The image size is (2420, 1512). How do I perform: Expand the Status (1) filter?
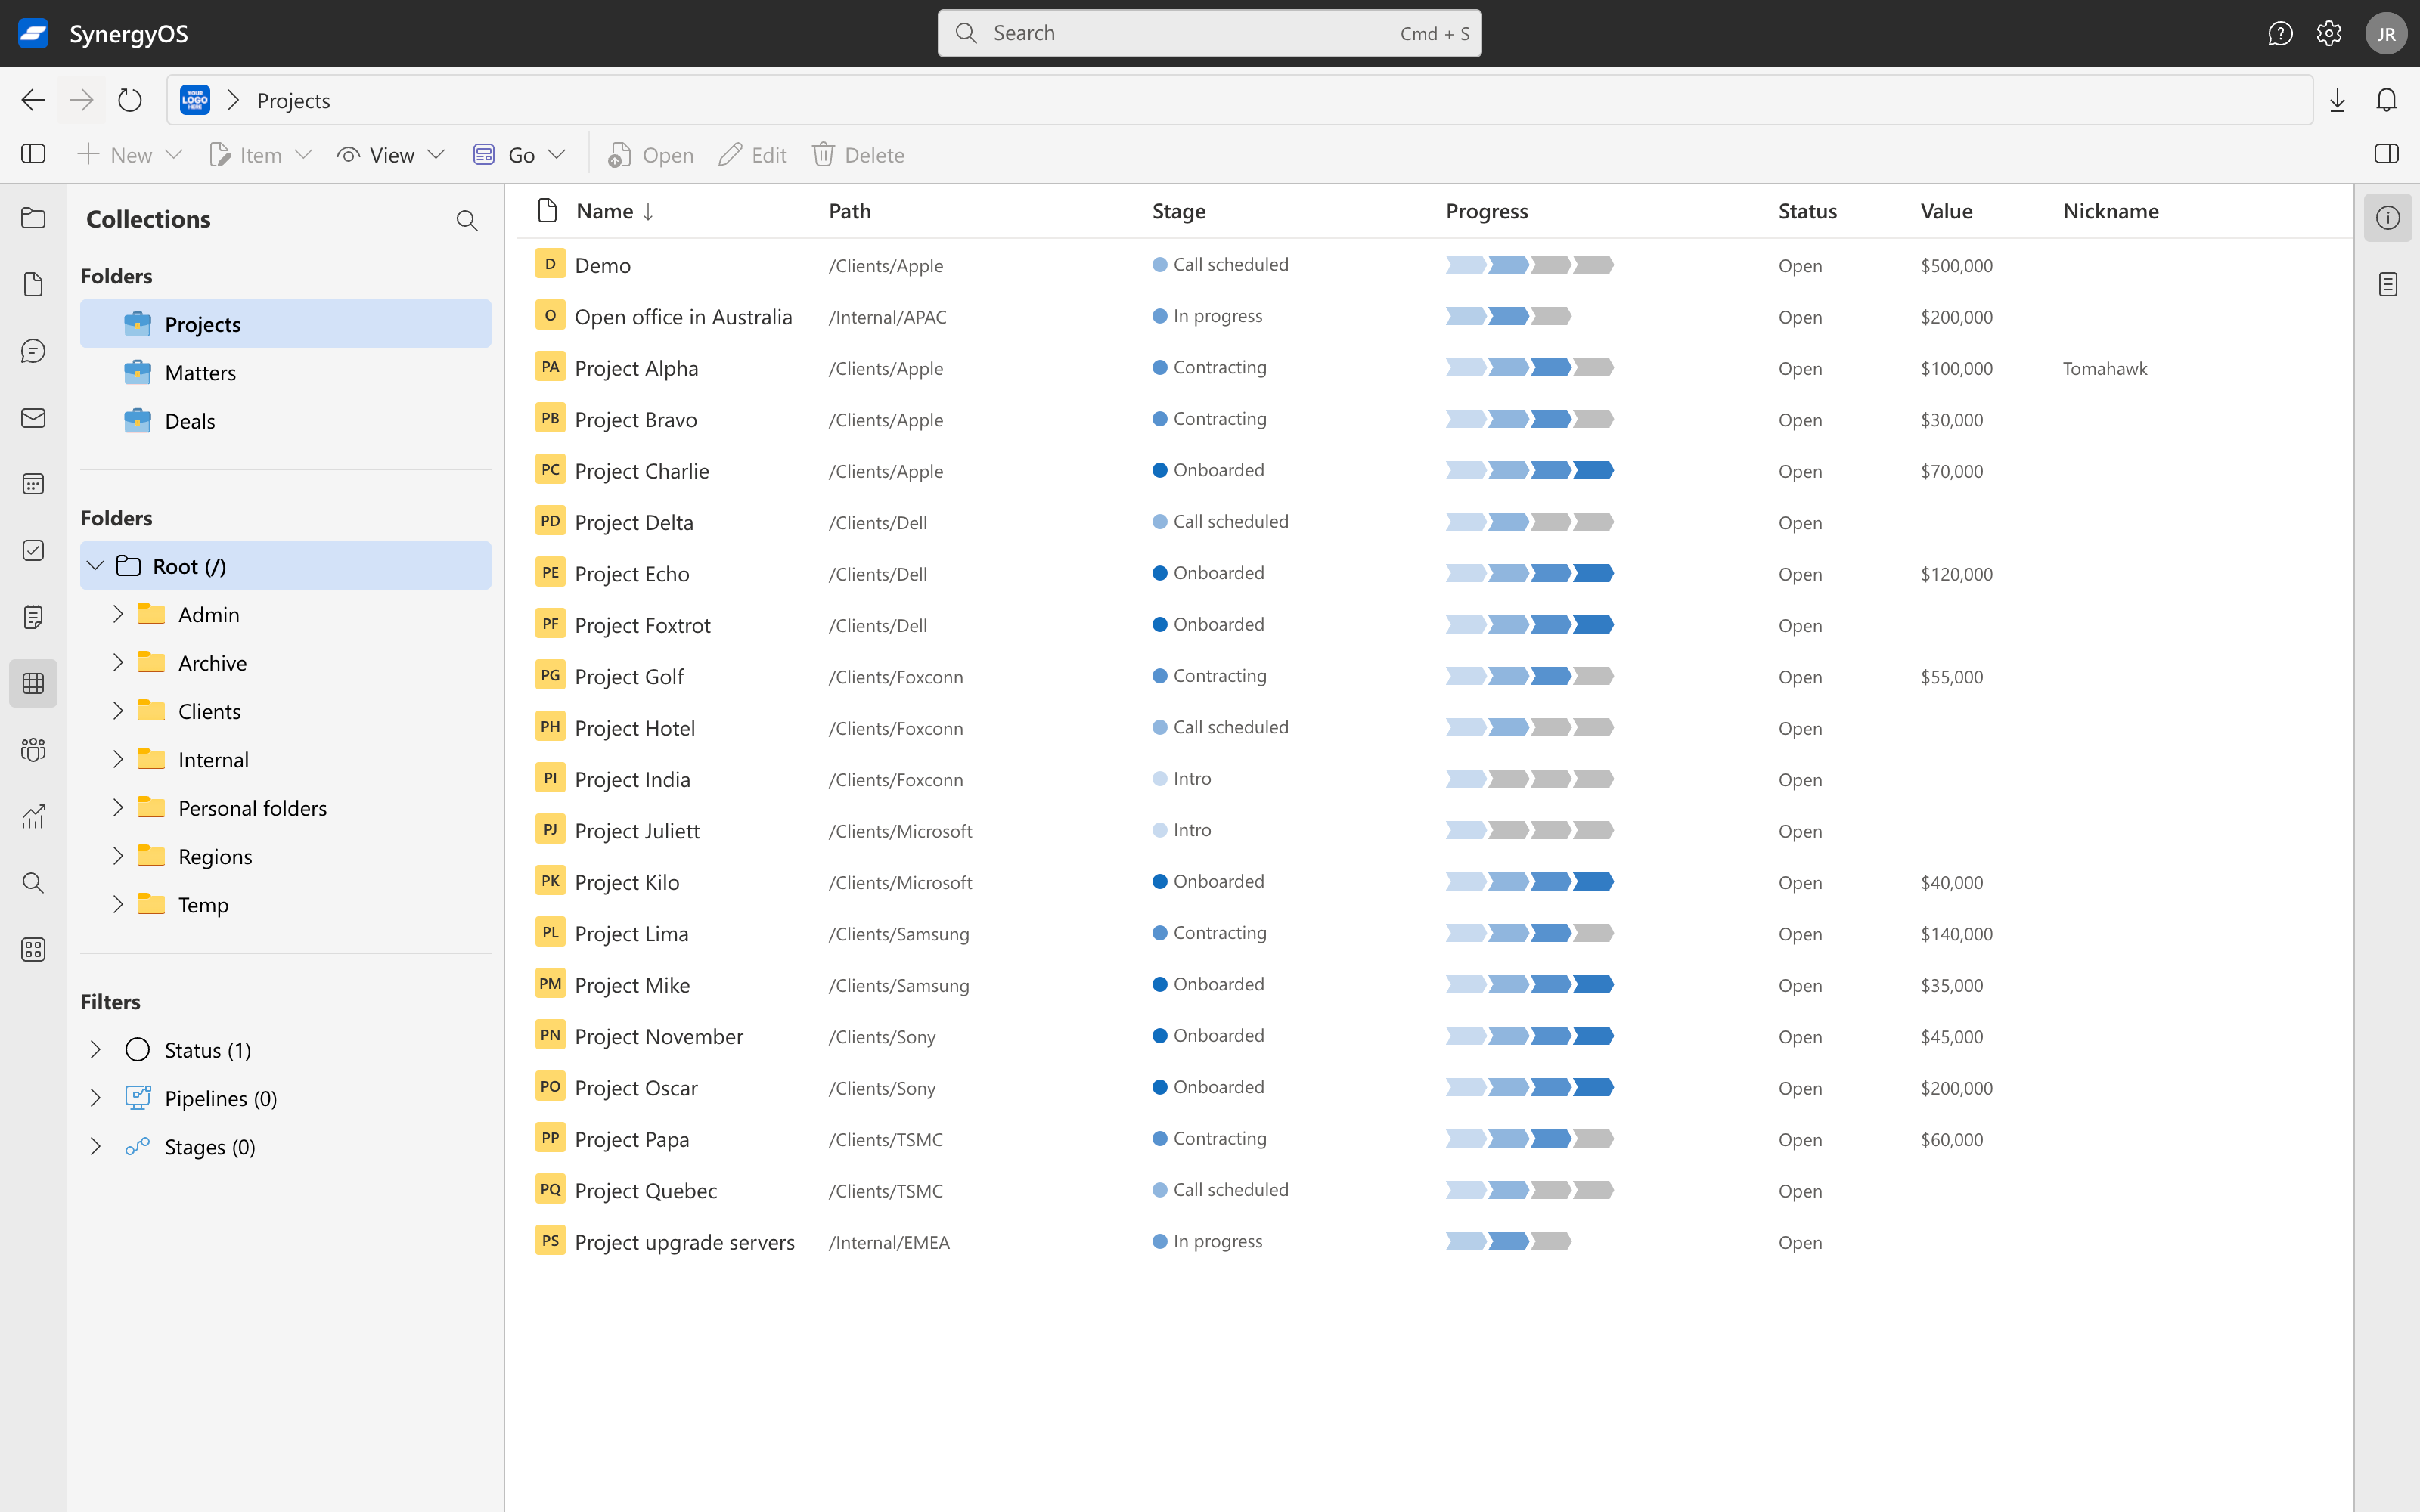pos(95,1050)
